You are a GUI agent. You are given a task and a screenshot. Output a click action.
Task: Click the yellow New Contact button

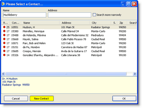tap(42, 99)
